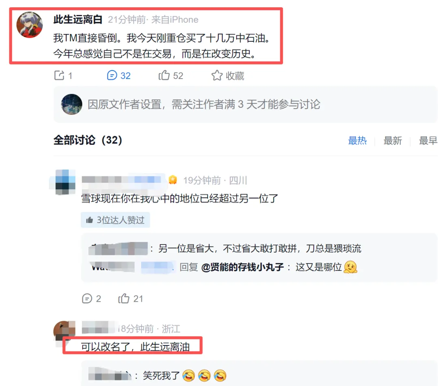Click your own avatar beside the comment box
The height and width of the screenshot is (386, 438).
[71, 105]
